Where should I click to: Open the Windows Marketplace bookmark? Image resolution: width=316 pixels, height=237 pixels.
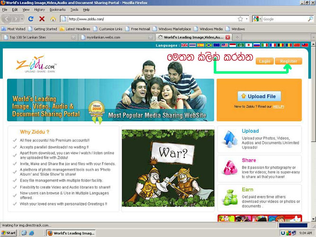click(172, 29)
